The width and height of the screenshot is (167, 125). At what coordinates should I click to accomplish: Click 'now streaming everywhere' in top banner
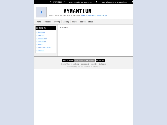coord(114,2)
